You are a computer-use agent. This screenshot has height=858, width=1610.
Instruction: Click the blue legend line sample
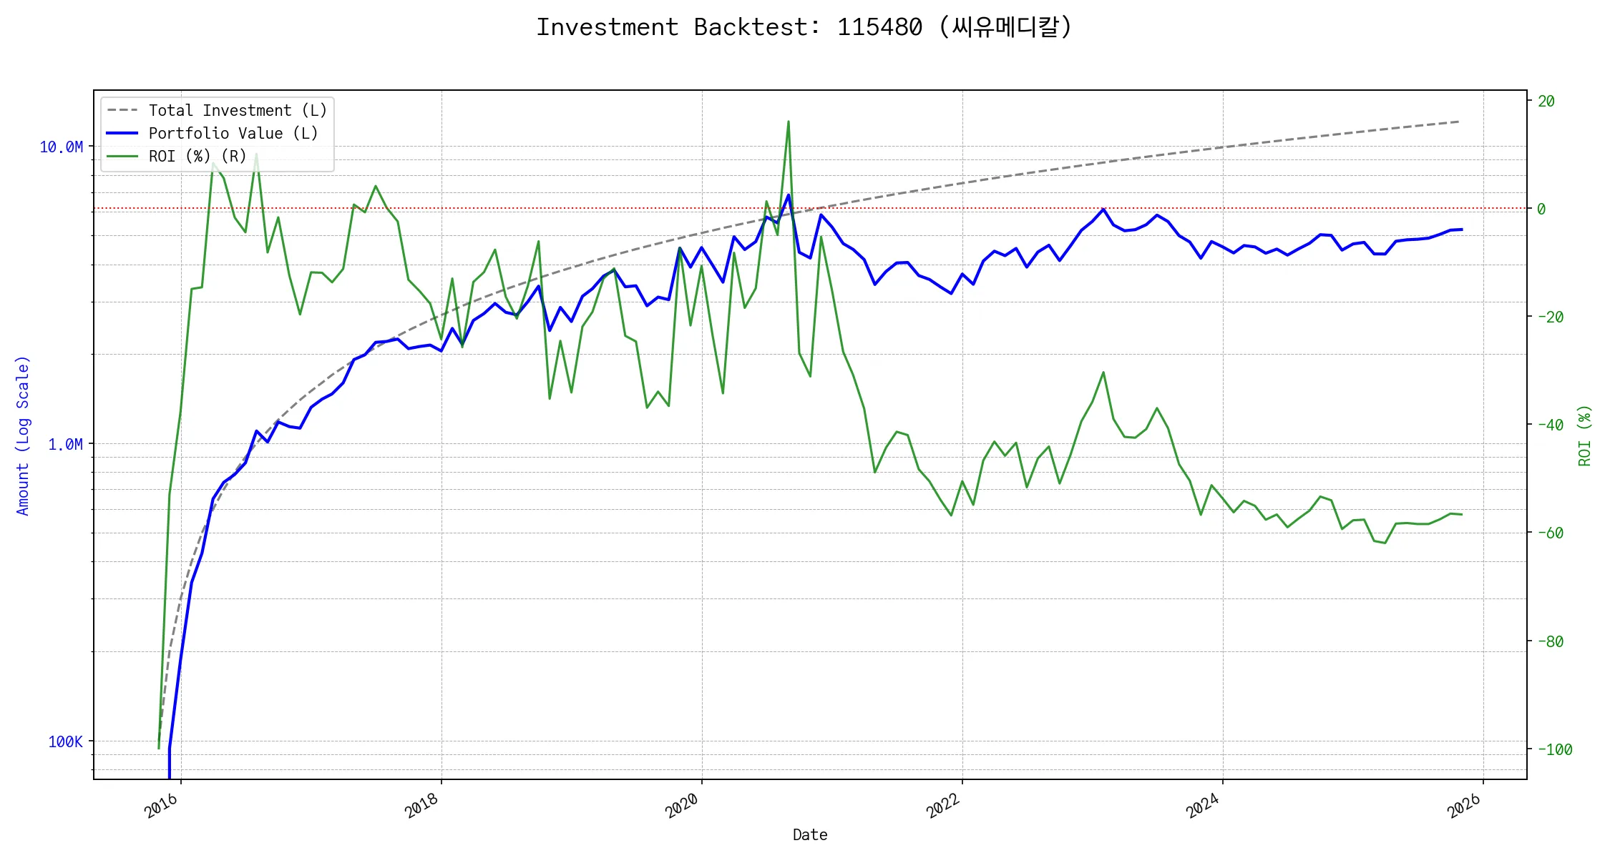click(x=122, y=134)
